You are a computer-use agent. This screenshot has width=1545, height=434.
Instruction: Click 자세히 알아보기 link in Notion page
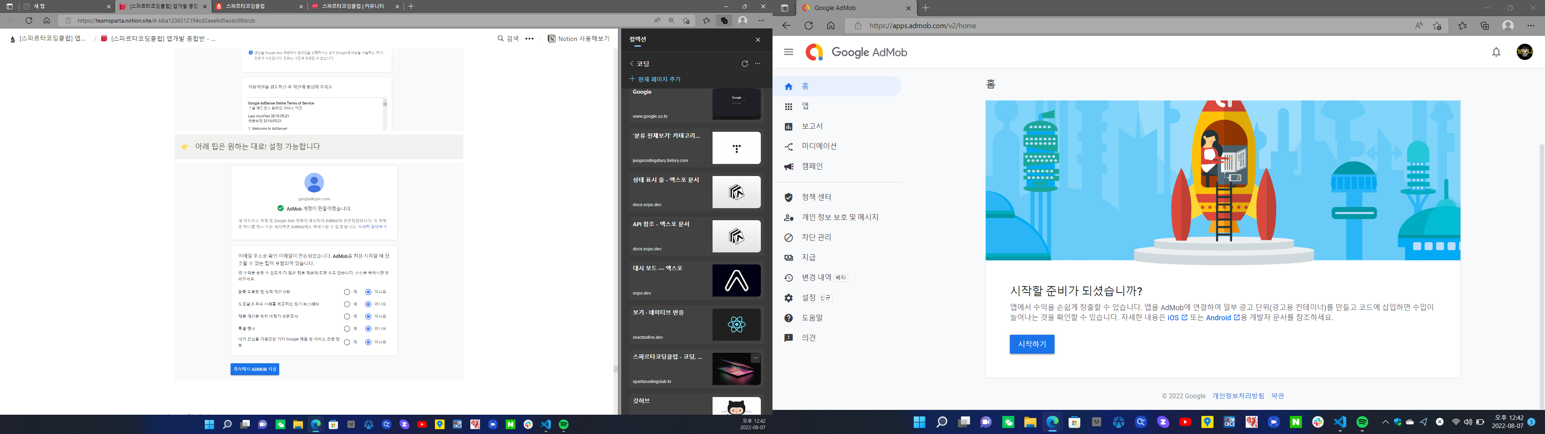tap(373, 227)
